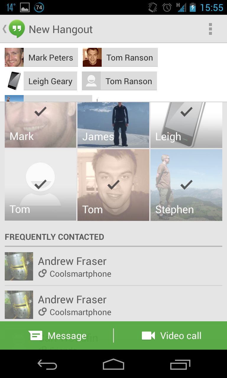Uncheck the Leigh phone tile

[186, 125]
